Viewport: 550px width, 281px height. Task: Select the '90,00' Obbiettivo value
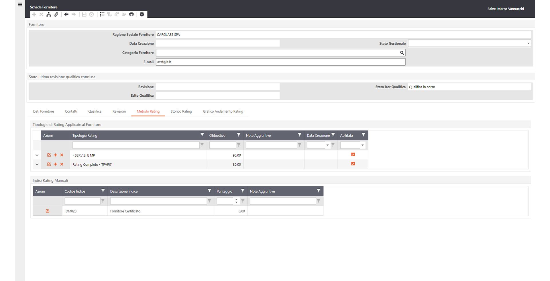click(x=237, y=155)
